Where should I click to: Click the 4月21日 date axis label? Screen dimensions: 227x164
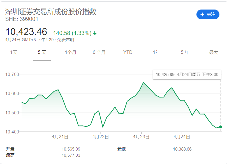[60, 137]
